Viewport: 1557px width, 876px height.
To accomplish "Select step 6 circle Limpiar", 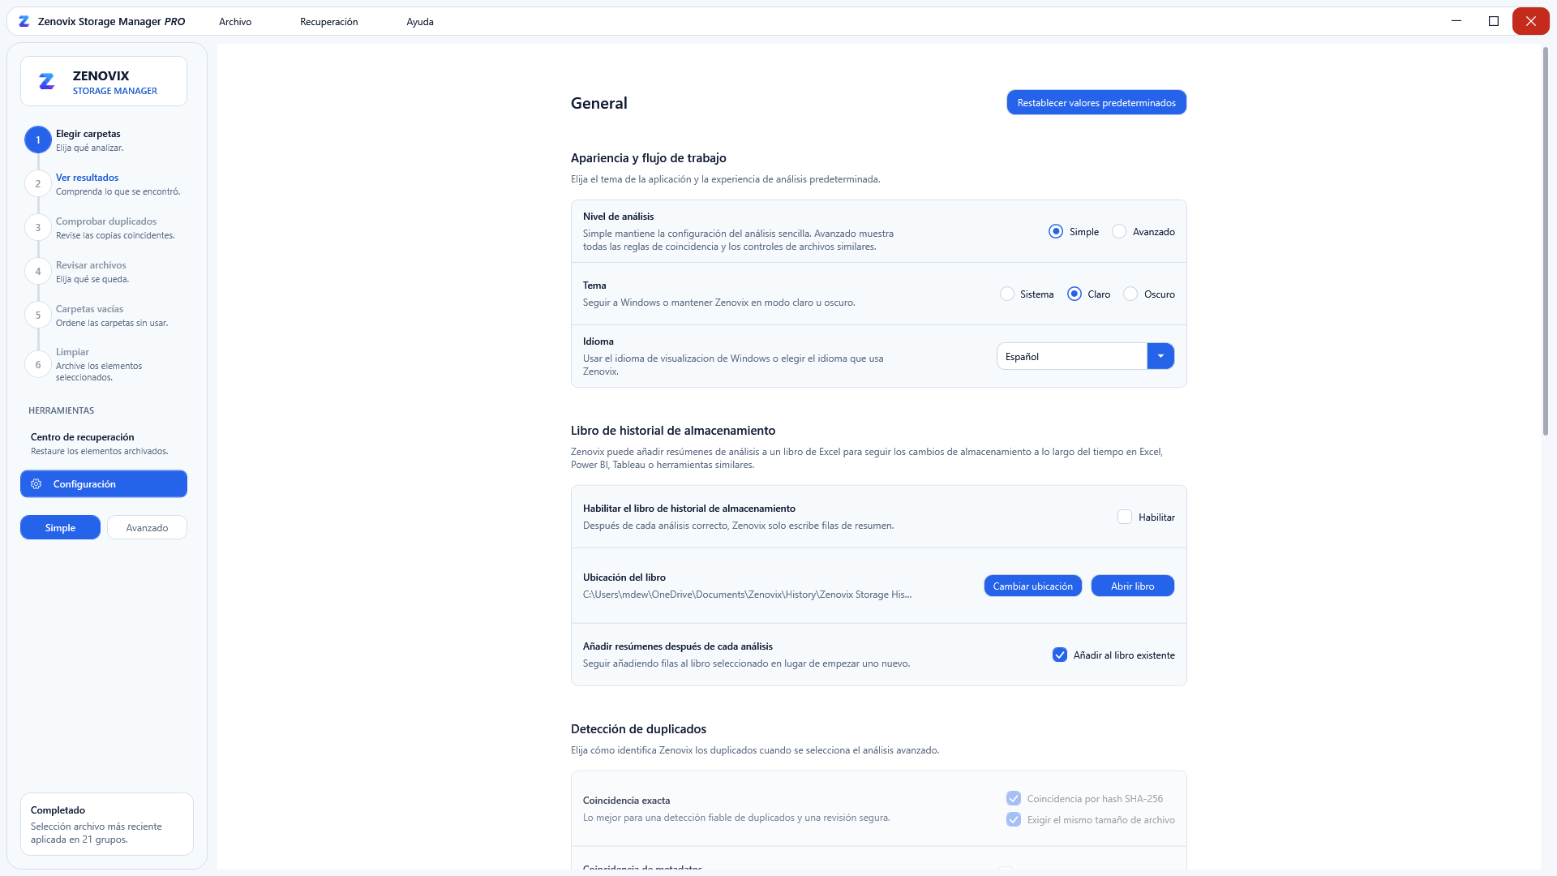I will [38, 365].
